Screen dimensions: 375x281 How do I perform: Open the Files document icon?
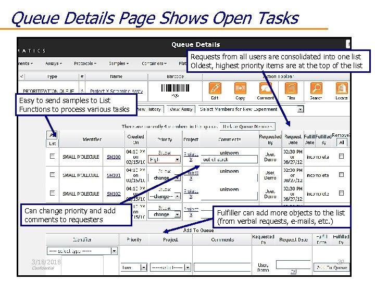[x=291, y=88]
